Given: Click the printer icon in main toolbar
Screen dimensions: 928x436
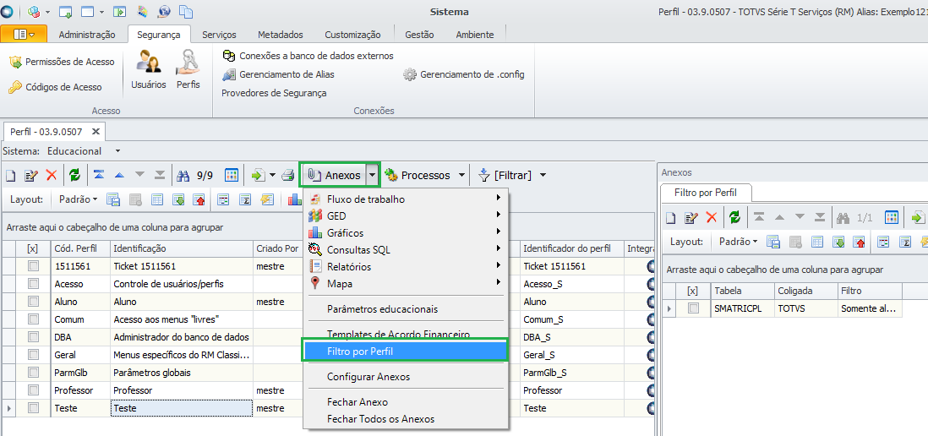Looking at the screenshot, I should 287,175.
